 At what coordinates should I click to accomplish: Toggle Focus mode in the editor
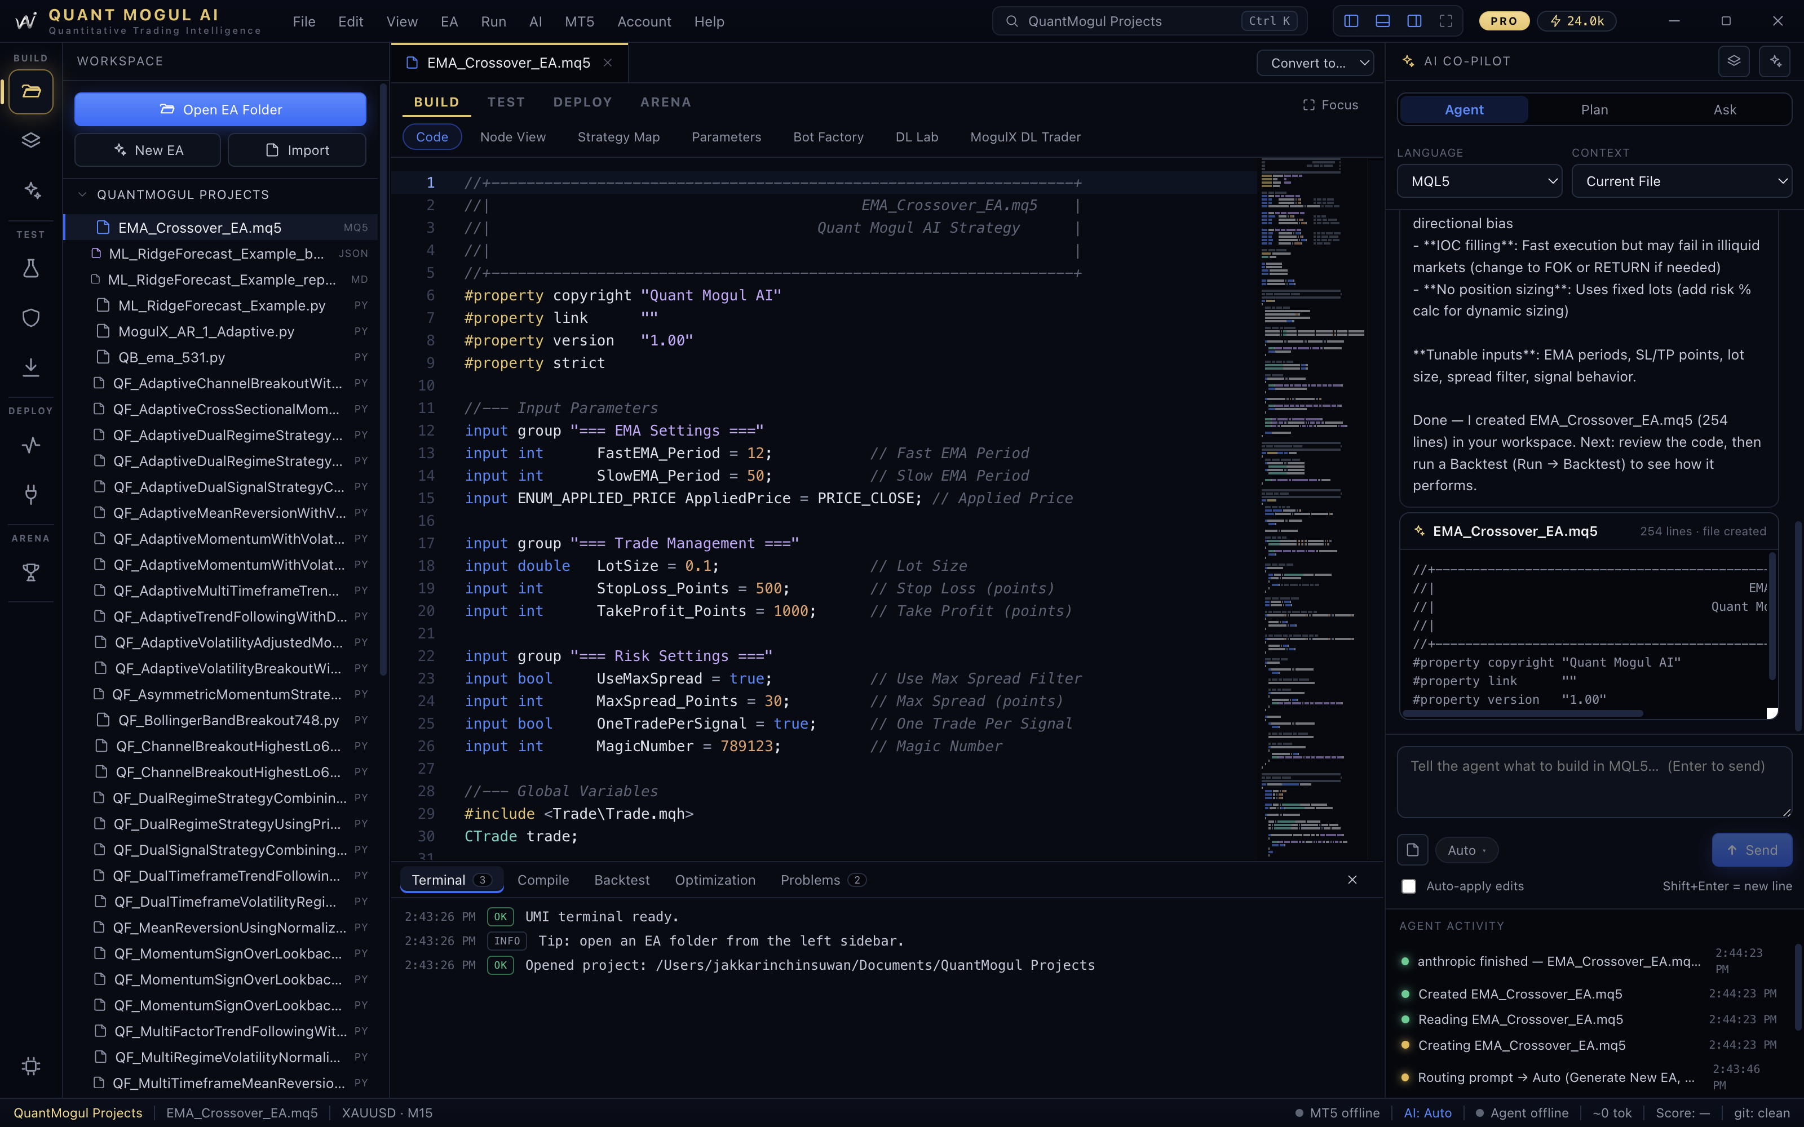pos(1330,105)
